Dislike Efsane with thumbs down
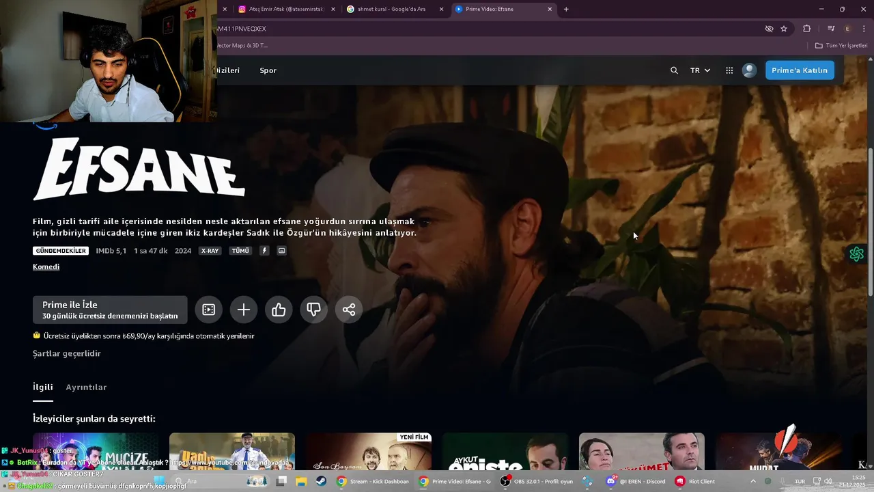 click(x=314, y=310)
